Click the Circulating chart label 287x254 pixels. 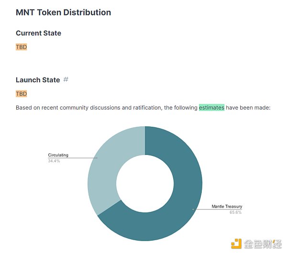(x=58, y=155)
